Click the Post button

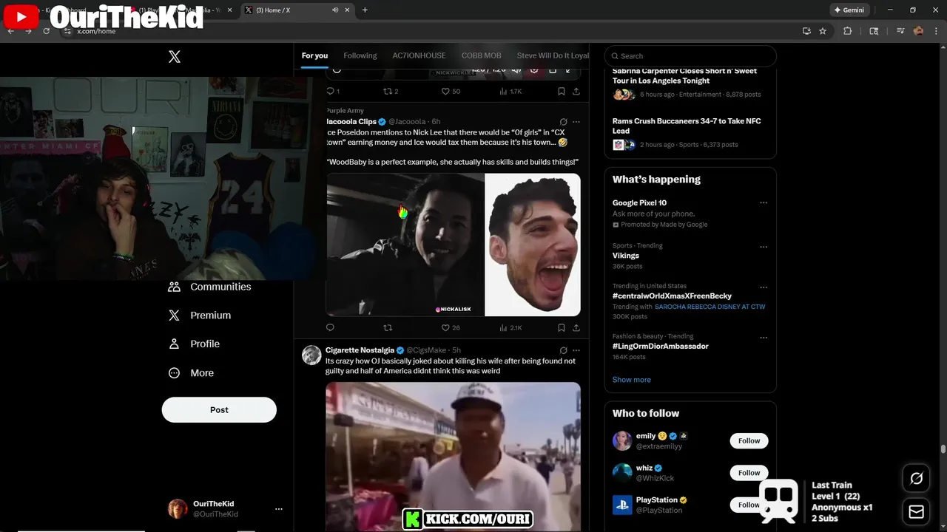click(219, 409)
